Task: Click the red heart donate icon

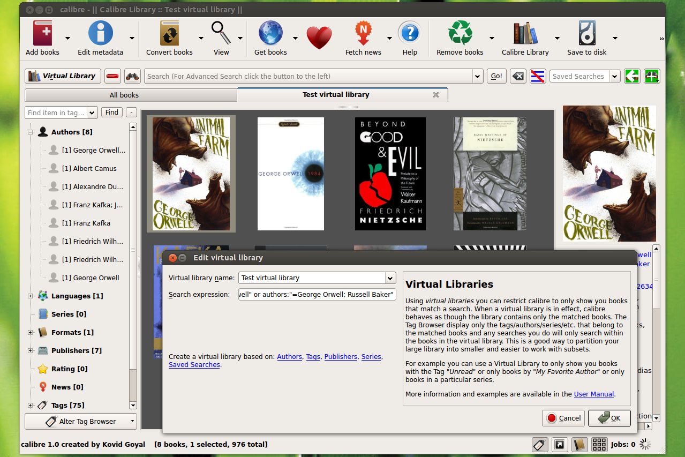Action: (x=319, y=38)
